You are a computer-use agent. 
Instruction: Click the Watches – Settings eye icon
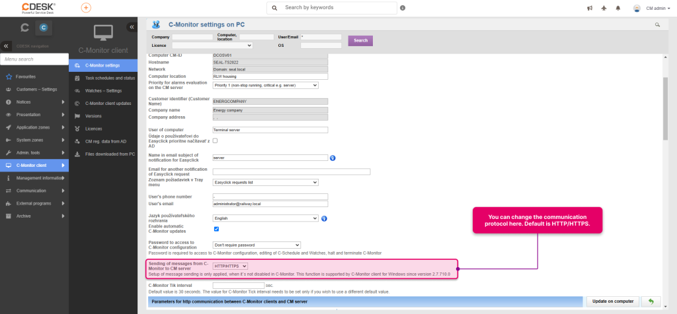coord(77,91)
